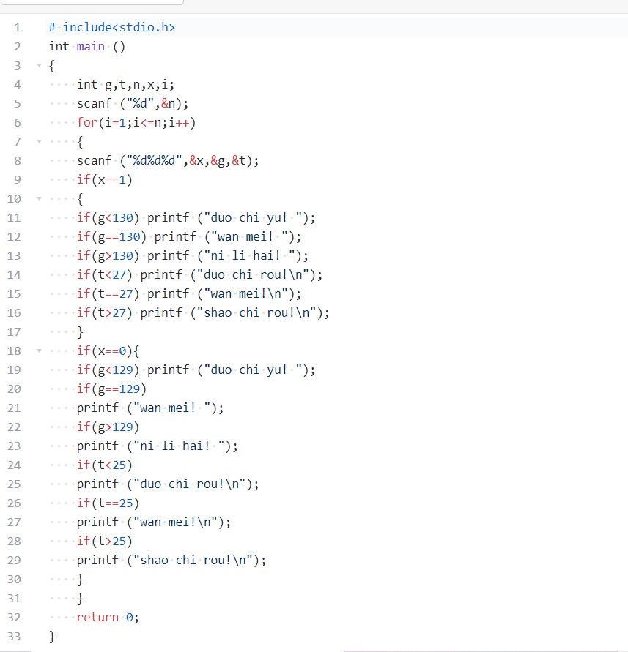Screen dimensions: 628x652
Task: Collapse the if(x==1) block at line 10
Action: coord(39,198)
